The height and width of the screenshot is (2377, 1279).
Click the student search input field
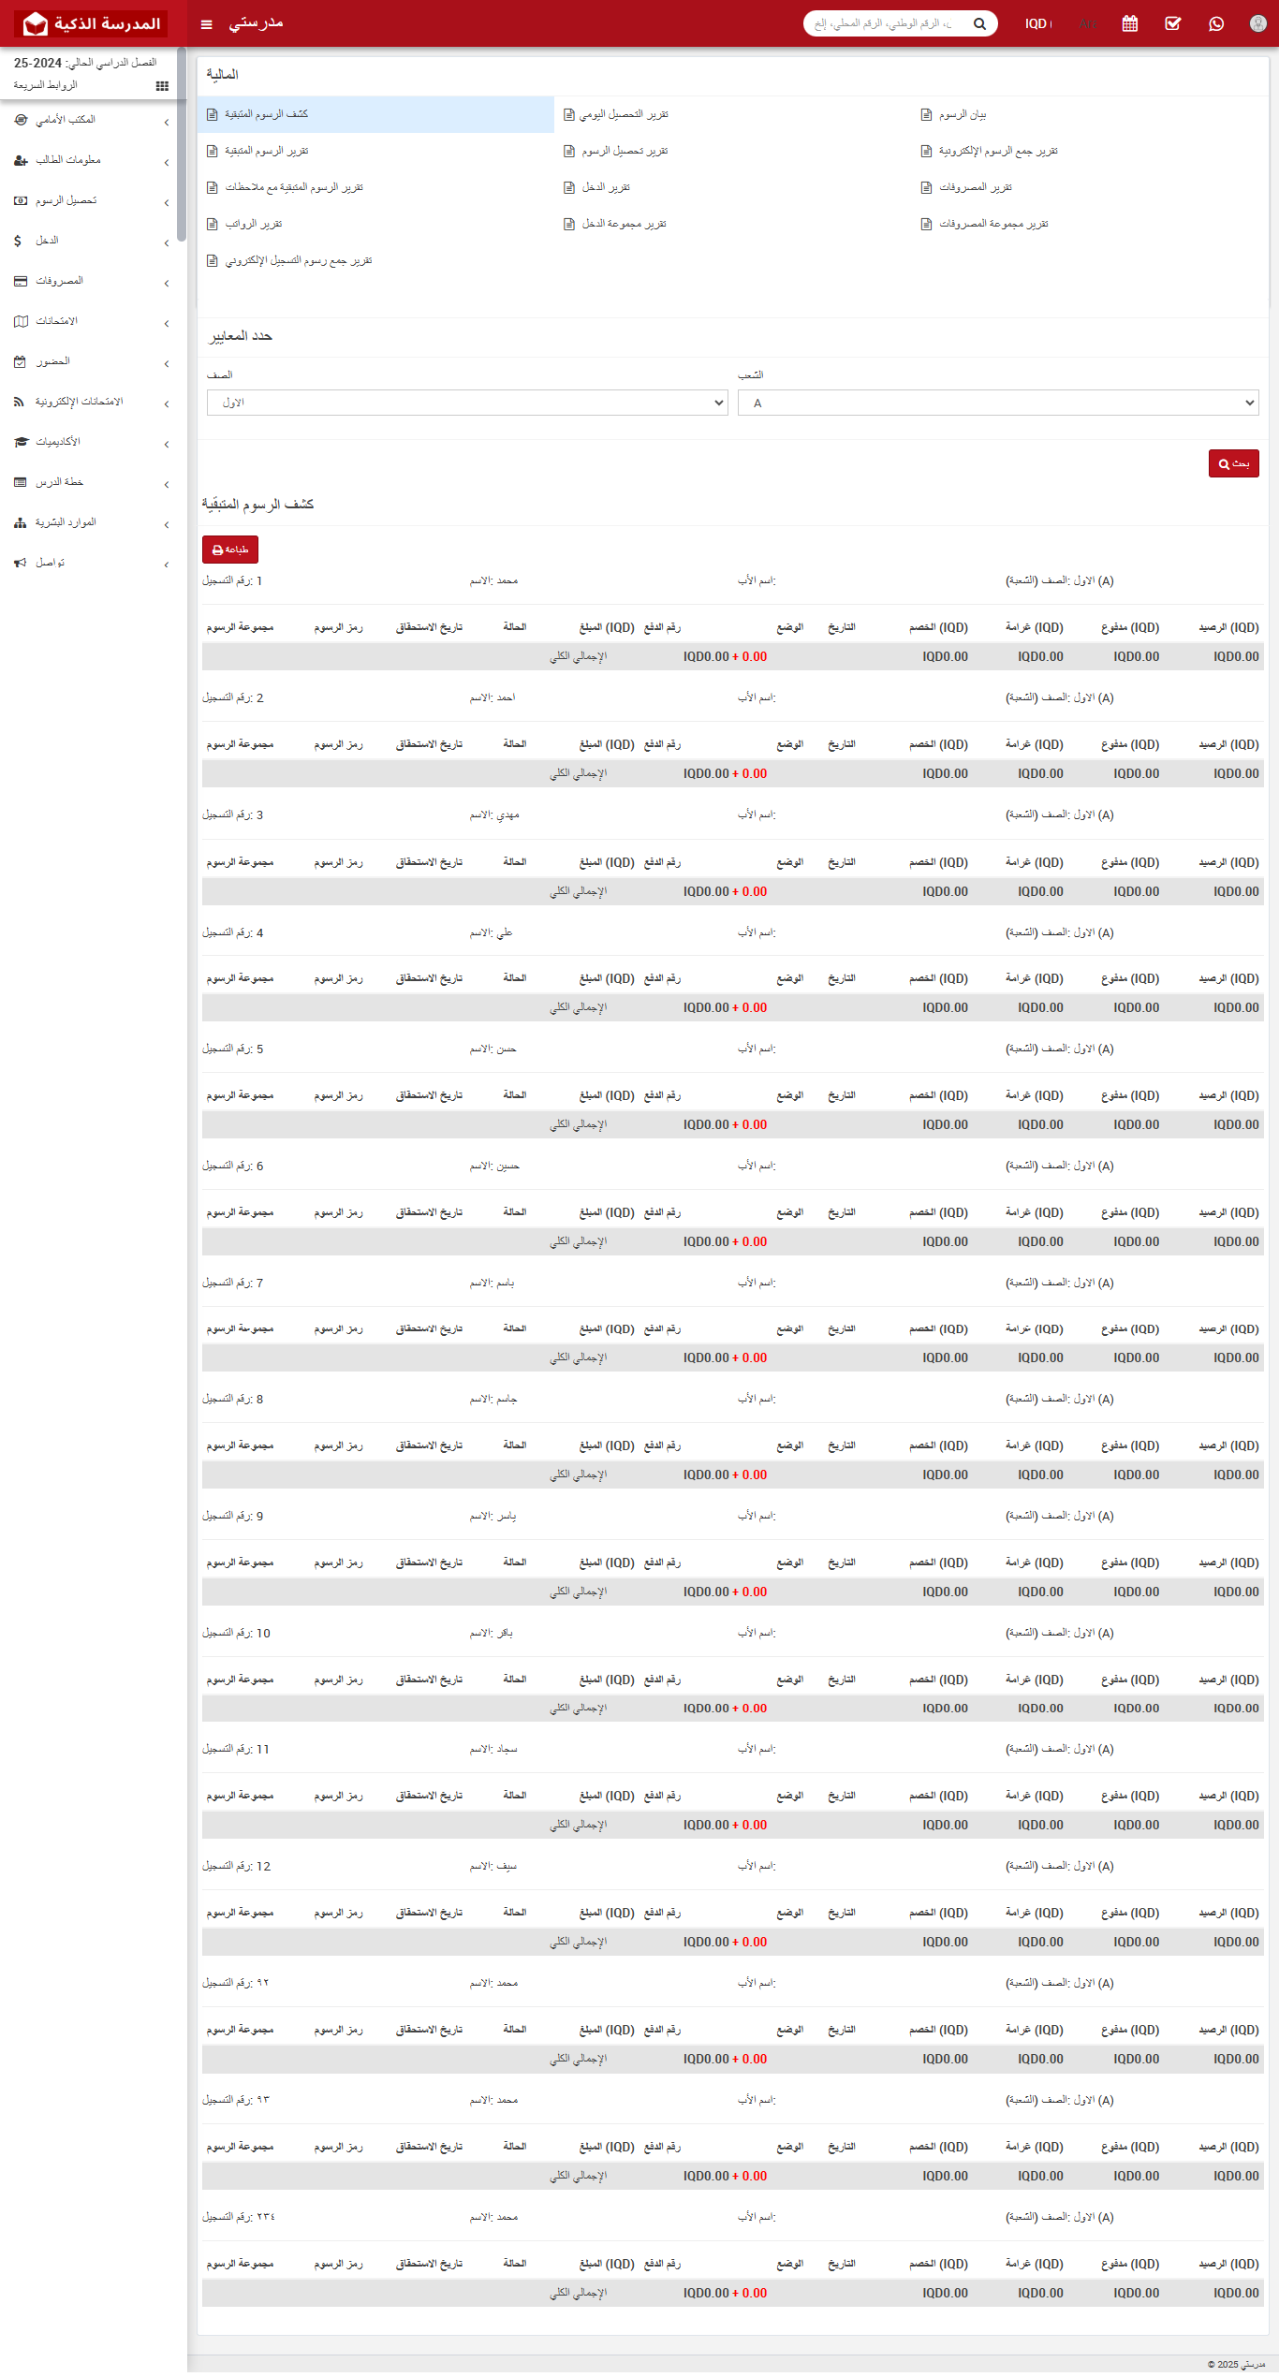tap(885, 24)
